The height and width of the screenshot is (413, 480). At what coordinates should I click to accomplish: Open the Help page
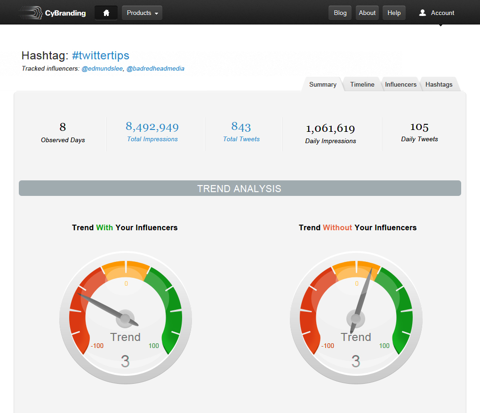click(394, 13)
